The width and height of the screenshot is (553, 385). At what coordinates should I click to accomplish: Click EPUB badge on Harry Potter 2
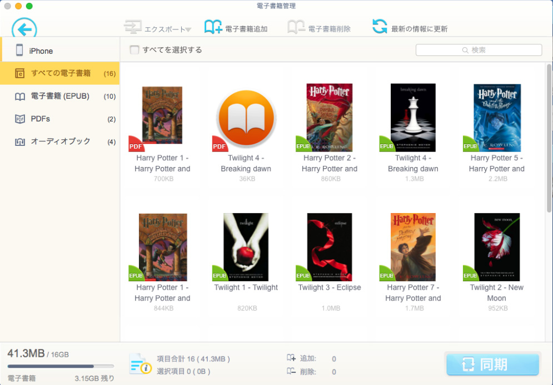pyautogui.click(x=302, y=146)
